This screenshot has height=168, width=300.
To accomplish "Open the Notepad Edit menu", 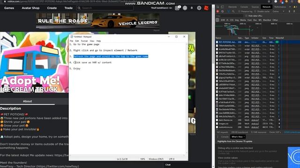I will point(77,41).
